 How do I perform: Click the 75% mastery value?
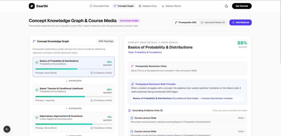109,117
